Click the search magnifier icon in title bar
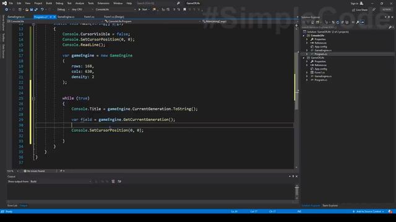396x222 pixels. tap(178, 3)
